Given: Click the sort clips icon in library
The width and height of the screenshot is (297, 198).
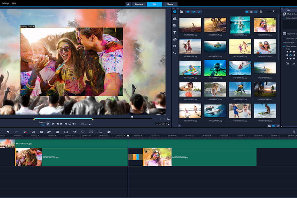Looking at the screenshot, I should 261,12.
